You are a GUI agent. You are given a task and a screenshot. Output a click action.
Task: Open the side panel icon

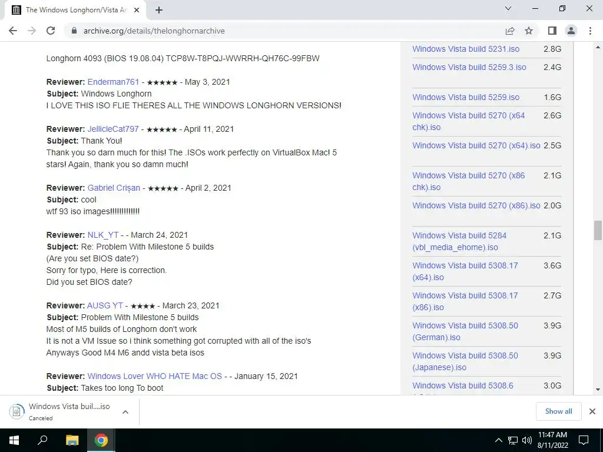tap(552, 31)
